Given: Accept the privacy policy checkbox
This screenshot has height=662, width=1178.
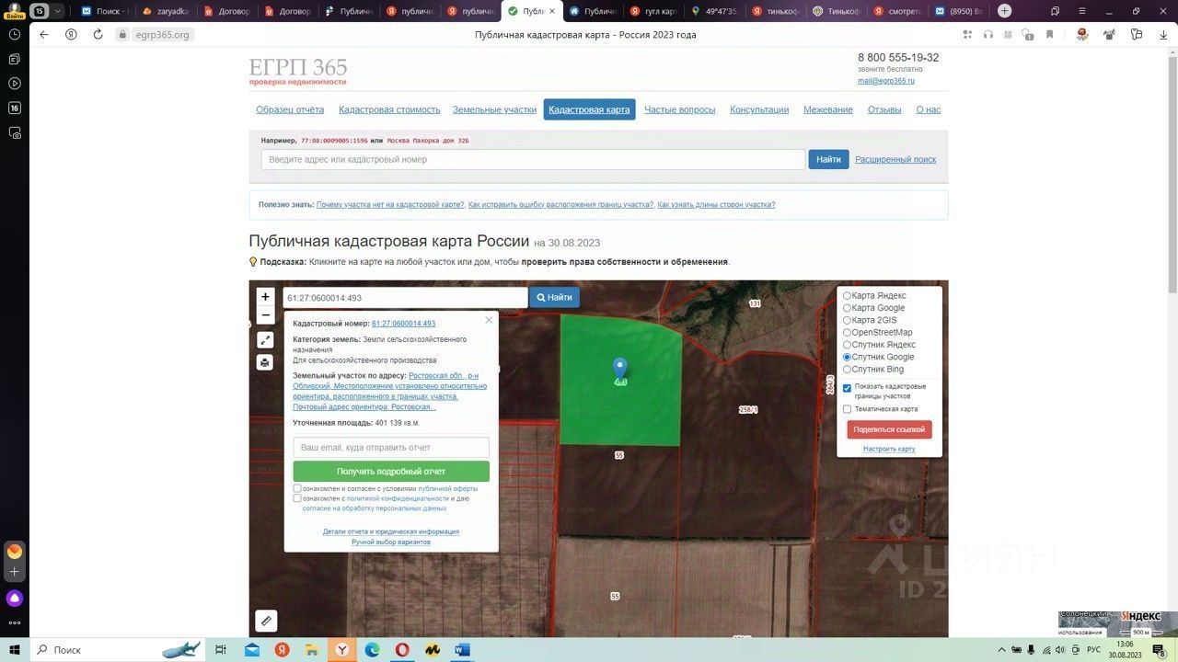Looking at the screenshot, I should coord(297,498).
